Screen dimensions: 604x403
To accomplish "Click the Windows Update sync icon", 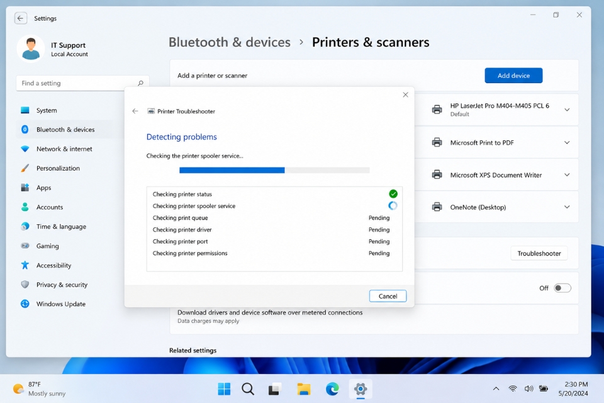I will [x=25, y=304].
